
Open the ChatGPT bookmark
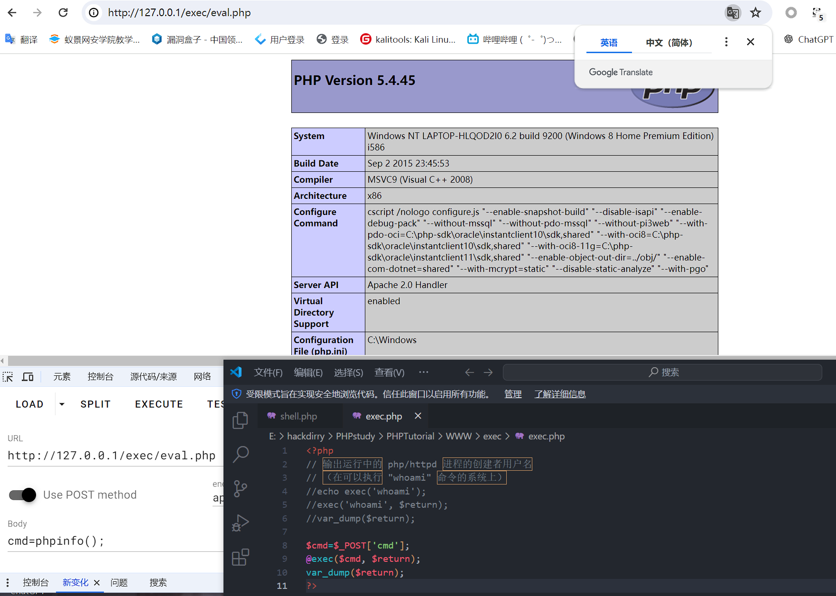pos(808,39)
